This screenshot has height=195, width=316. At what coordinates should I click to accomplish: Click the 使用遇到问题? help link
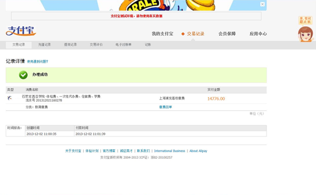coord(37,62)
